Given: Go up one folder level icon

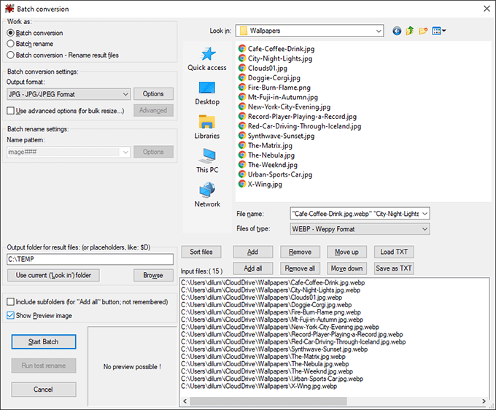Looking at the screenshot, I should [x=410, y=31].
